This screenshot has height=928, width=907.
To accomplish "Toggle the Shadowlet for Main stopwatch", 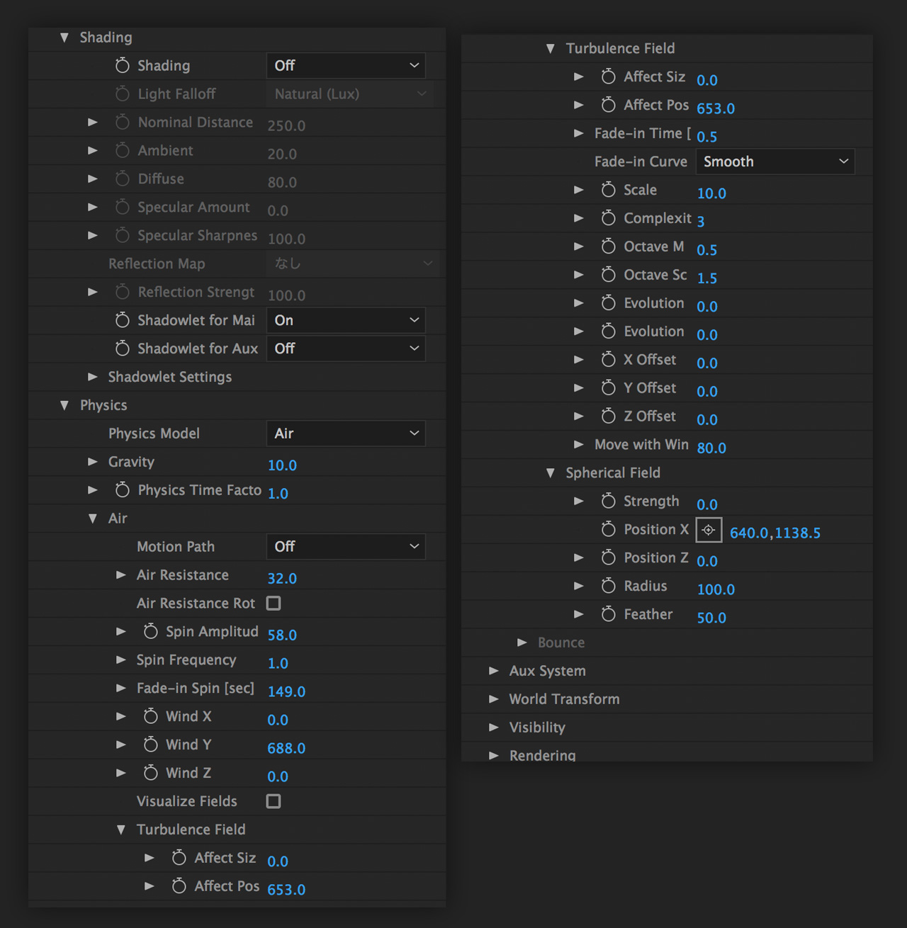I will point(122,320).
